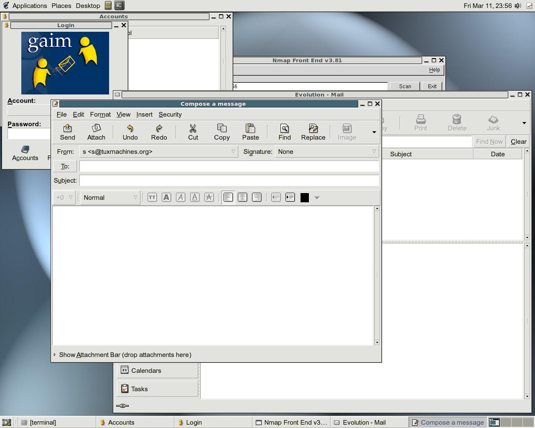Click the Scan button in Nmap Front End
This screenshot has height=428, width=535.
click(405, 86)
